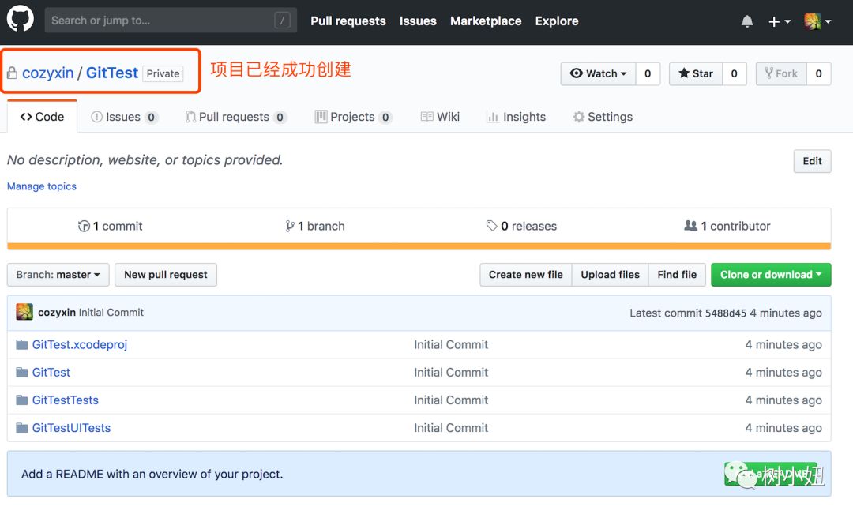
Task: Open the Branch: master dropdown
Action: [58, 275]
